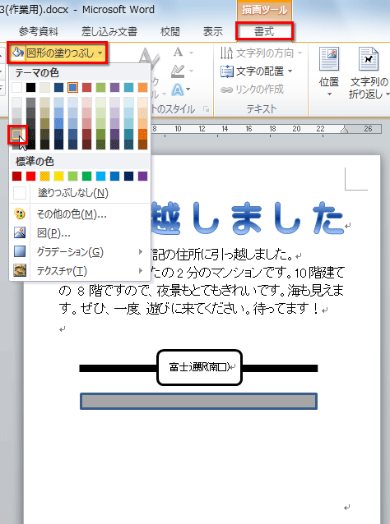This screenshot has height=524, width=390.
Task: Click the text outline pen icon
Action: 178,71
